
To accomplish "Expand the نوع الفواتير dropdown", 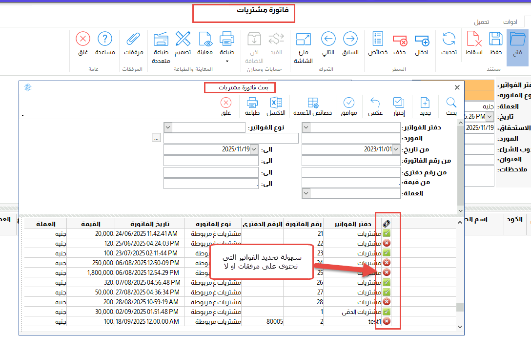I will (x=168, y=127).
